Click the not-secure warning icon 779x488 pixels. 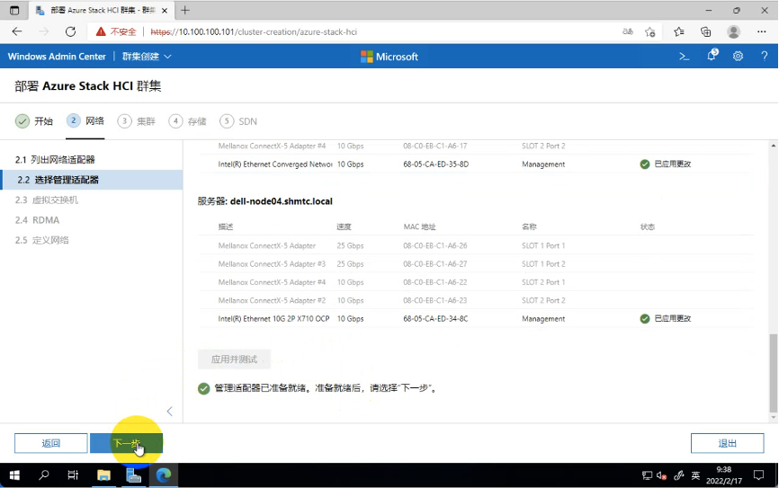pos(101,31)
